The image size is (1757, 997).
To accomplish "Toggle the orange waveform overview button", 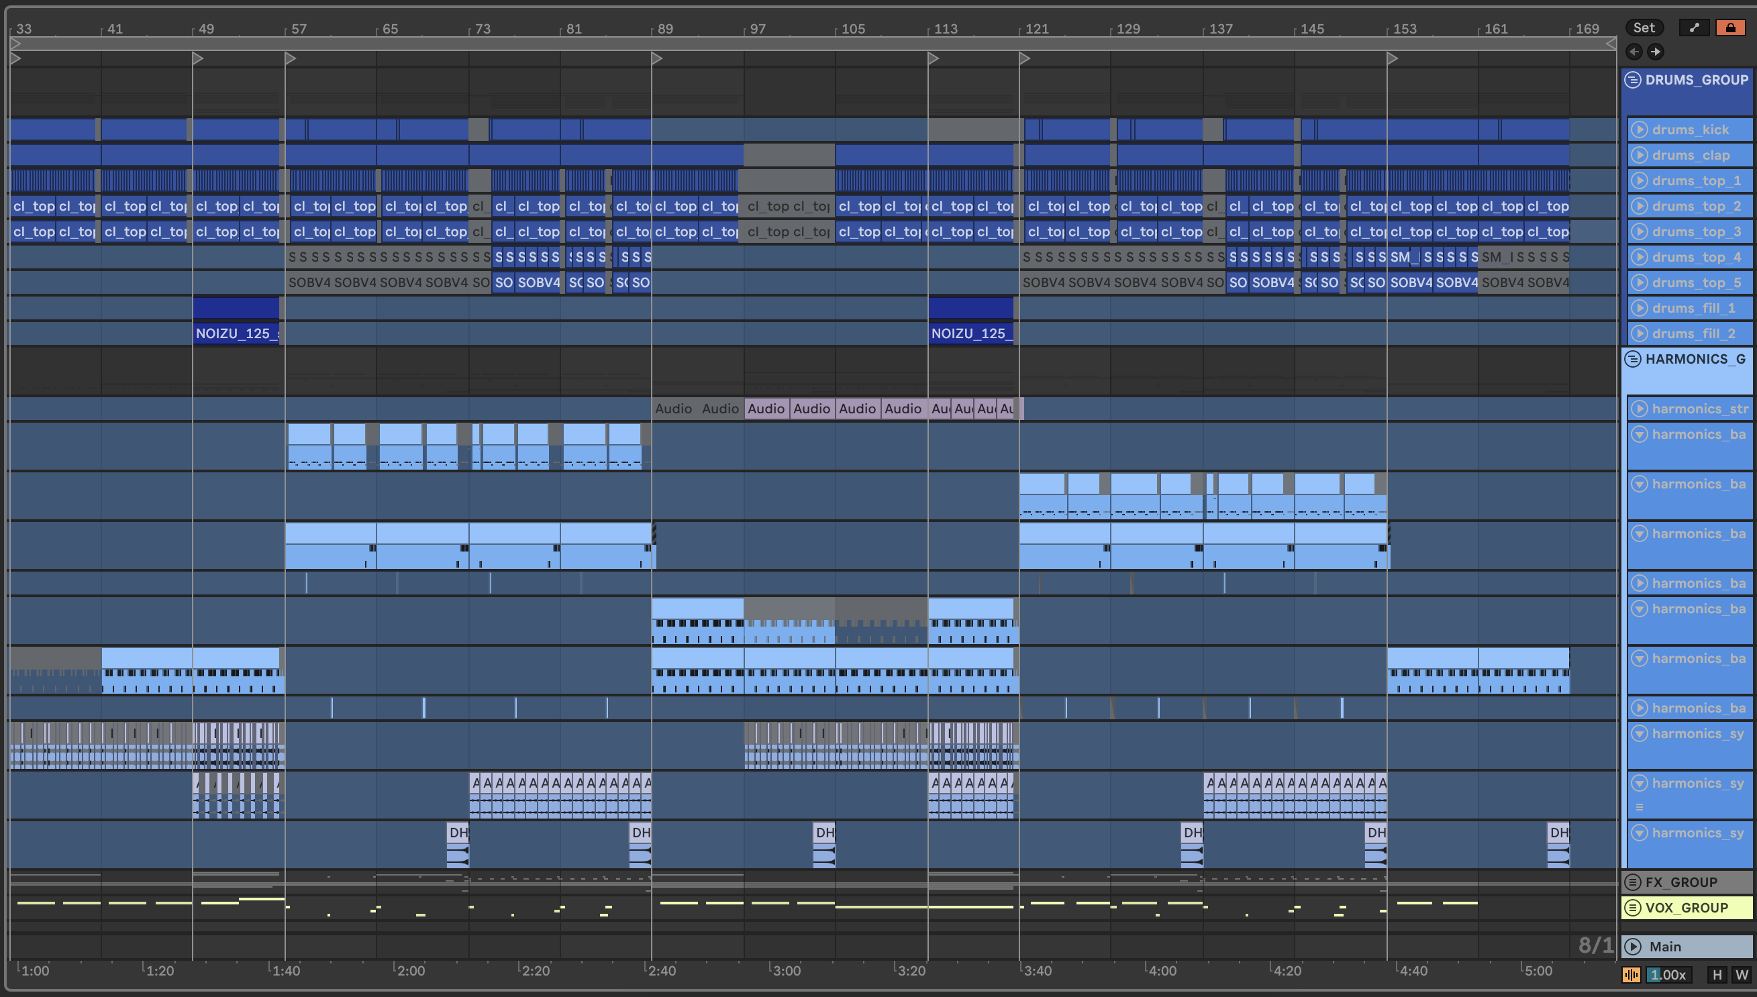I will click(1631, 974).
